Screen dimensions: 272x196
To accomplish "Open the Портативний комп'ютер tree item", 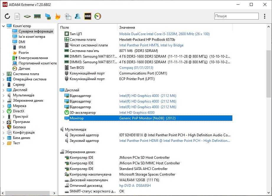I will click(38, 63).
